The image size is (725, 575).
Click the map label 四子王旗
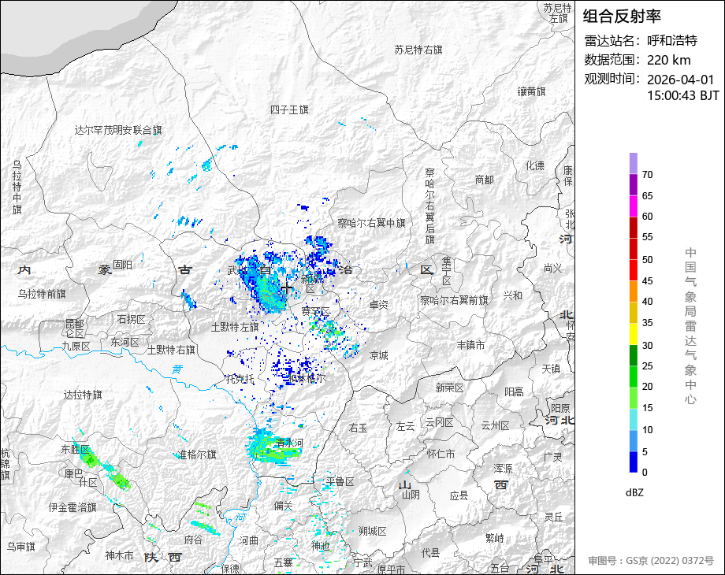(x=289, y=110)
